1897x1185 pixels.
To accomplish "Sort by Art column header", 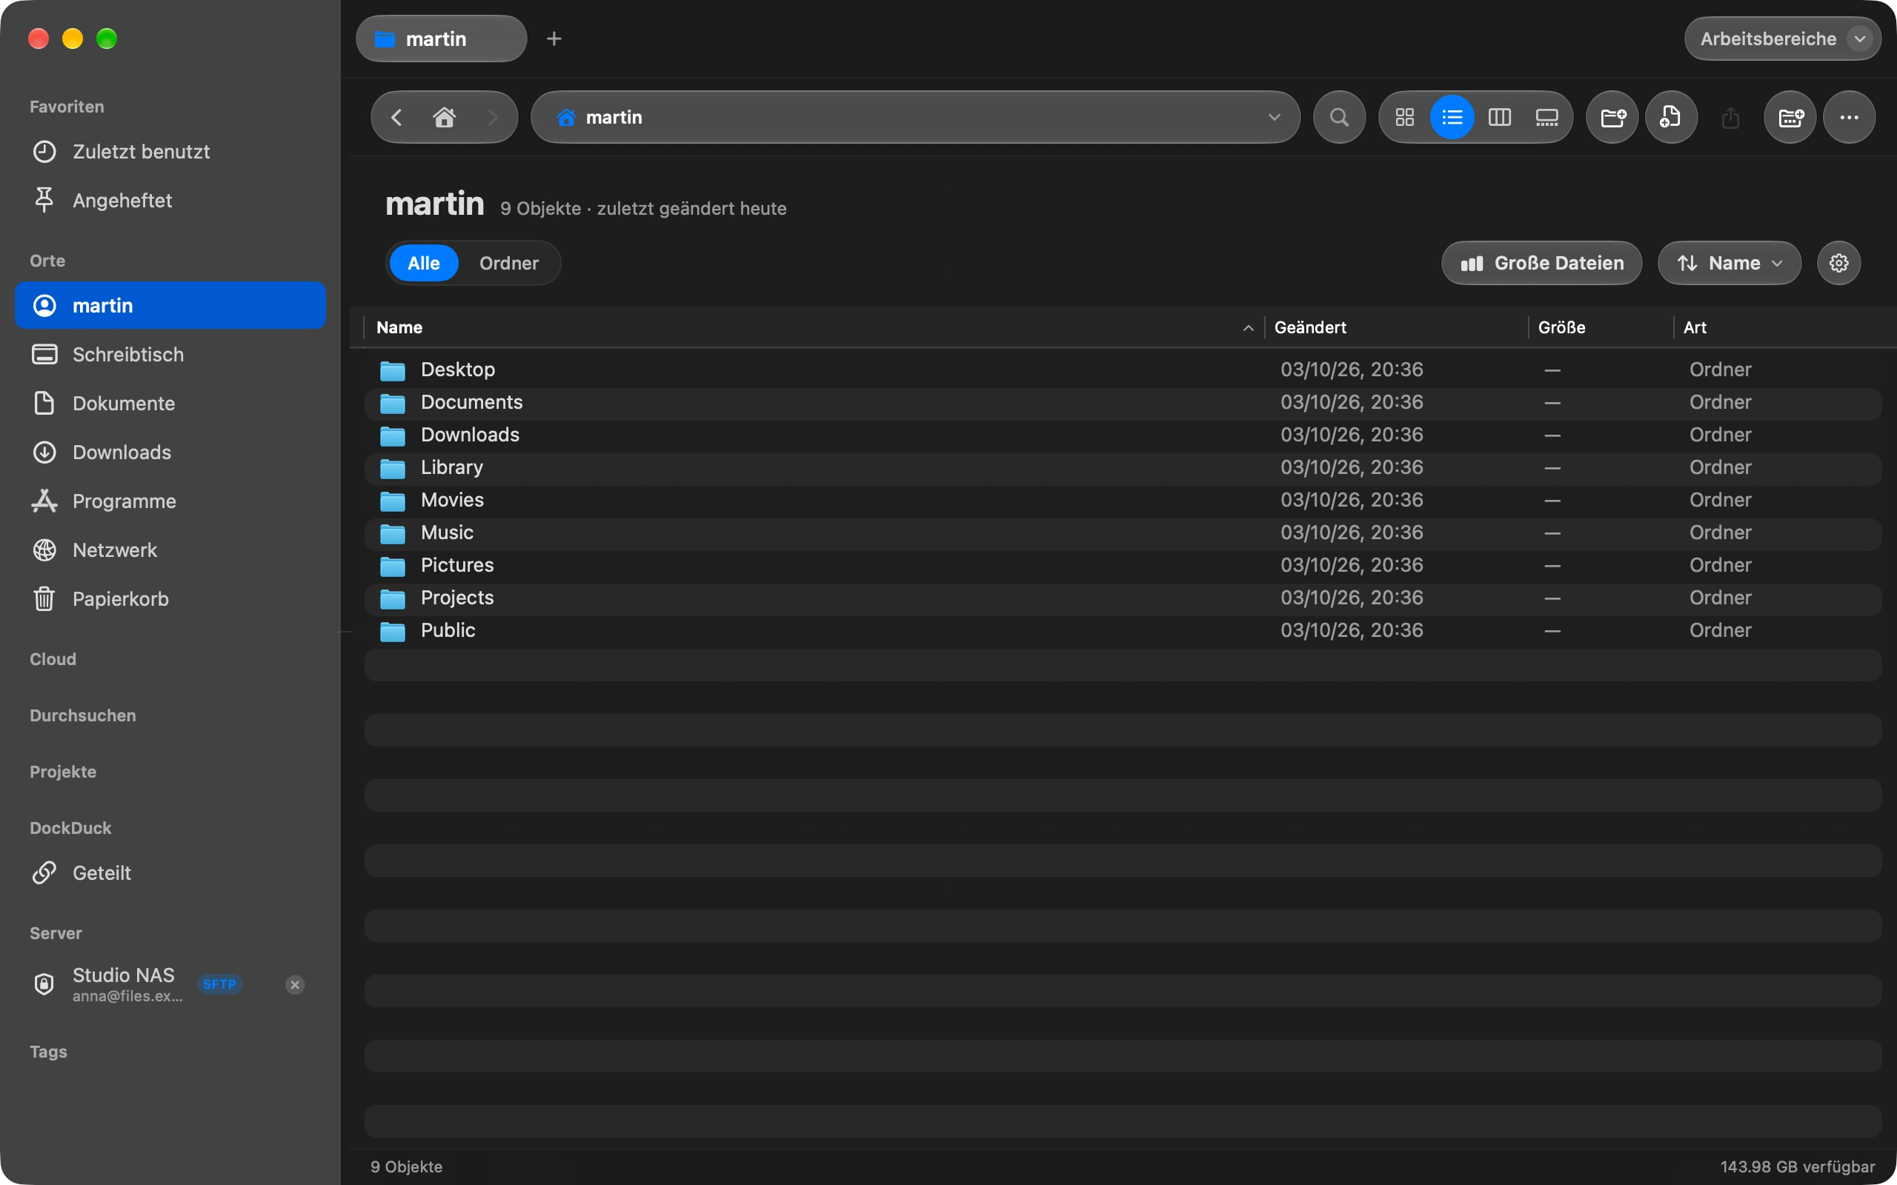I will 1779,327.
